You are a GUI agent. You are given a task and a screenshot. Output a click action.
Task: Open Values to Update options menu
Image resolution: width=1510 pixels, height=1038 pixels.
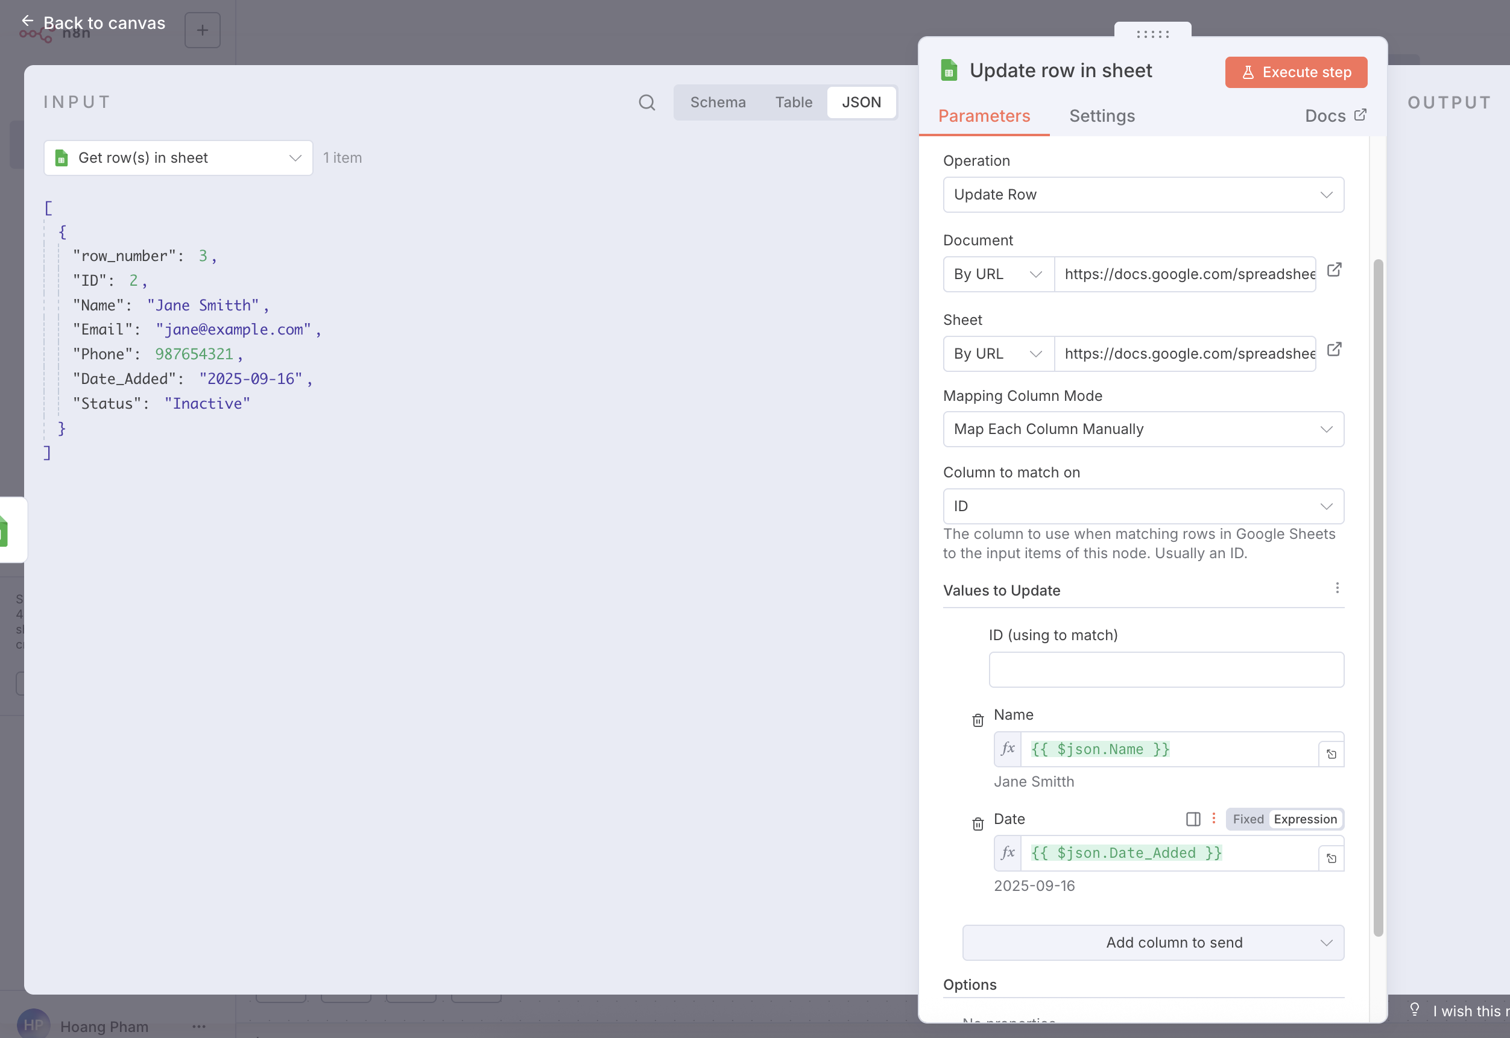pyautogui.click(x=1337, y=588)
